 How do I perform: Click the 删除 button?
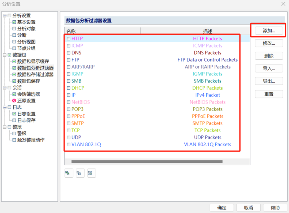[269, 56]
